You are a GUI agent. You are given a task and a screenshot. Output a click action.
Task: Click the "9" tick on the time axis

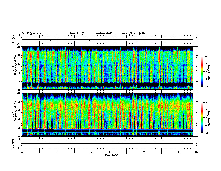tap(179, 153)
